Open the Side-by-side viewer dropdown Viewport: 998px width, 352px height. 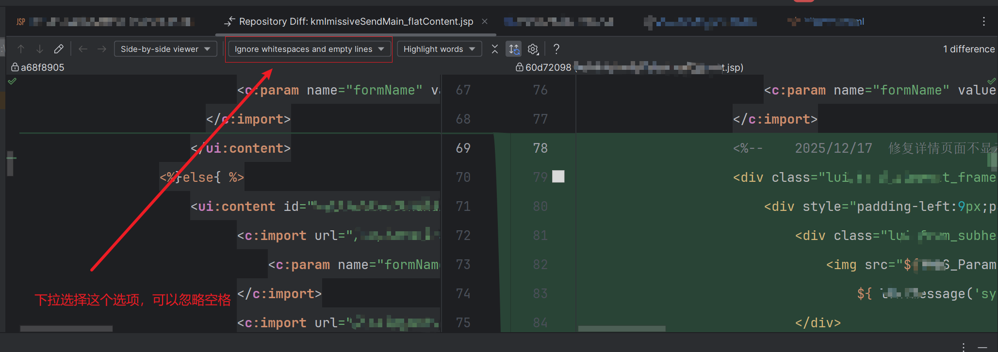[165, 49]
